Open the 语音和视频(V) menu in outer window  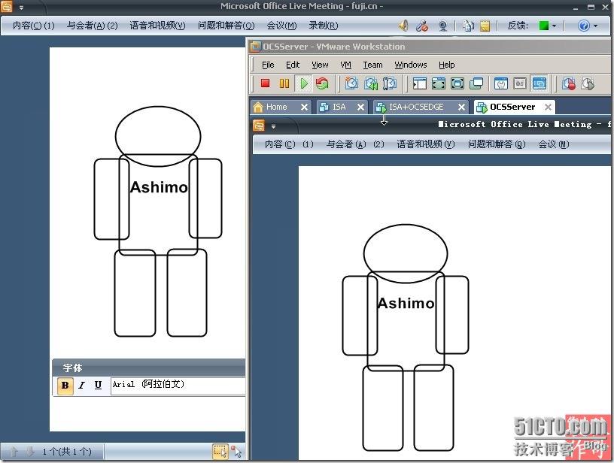pos(157,26)
